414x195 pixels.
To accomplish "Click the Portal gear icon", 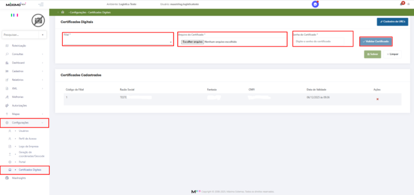I will (10, 162).
